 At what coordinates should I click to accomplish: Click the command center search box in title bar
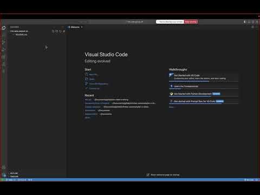click(x=134, y=22)
